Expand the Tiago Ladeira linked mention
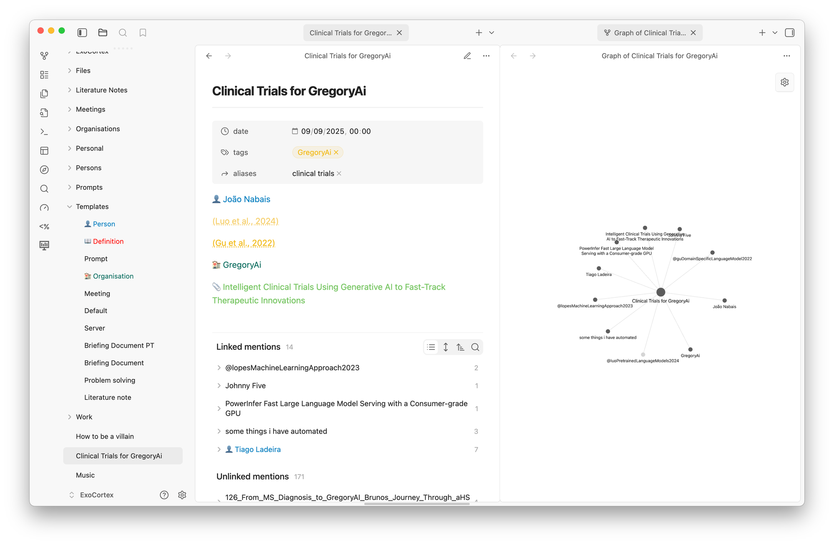This screenshot has width=834, height=545. [219, 450]
